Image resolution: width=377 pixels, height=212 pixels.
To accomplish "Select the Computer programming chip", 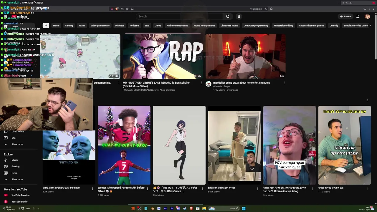I will (256, 26).
